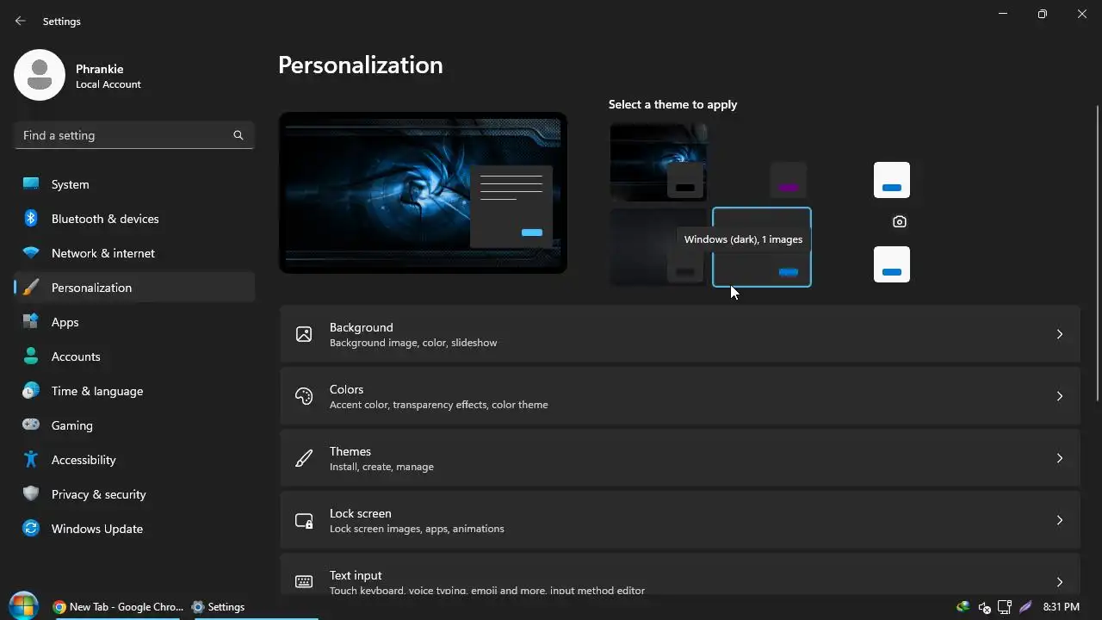The image size is (1102, 620).
Task: Open System settings in the sidebar
Action: [x=134, y=184]
